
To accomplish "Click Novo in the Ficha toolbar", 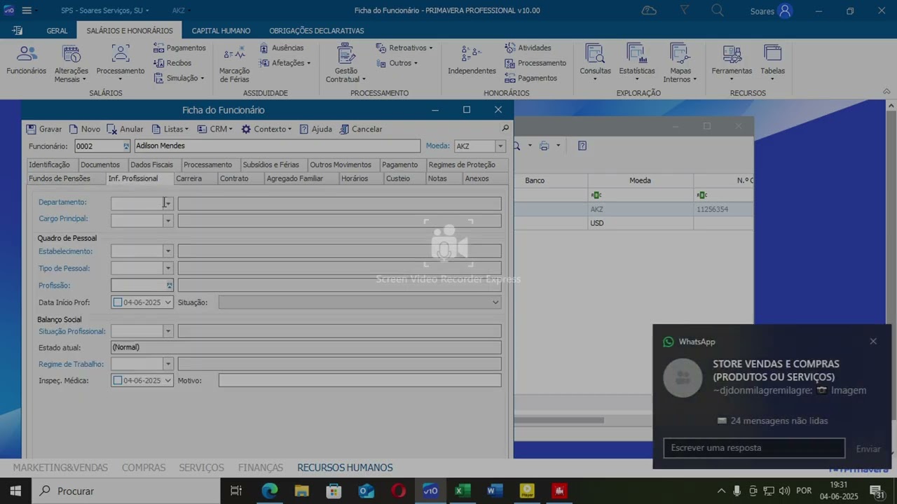I will 85,129.
